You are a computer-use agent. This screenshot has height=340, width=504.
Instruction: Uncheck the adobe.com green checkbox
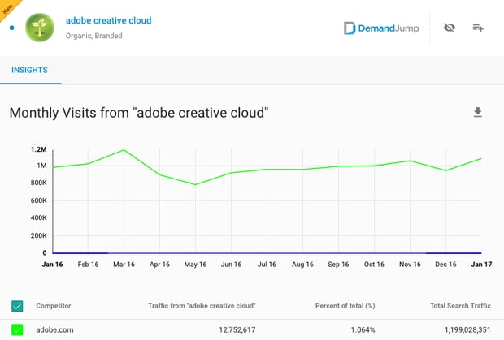pos(17,329)
